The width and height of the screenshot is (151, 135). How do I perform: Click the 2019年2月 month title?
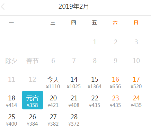pos(74,7)
